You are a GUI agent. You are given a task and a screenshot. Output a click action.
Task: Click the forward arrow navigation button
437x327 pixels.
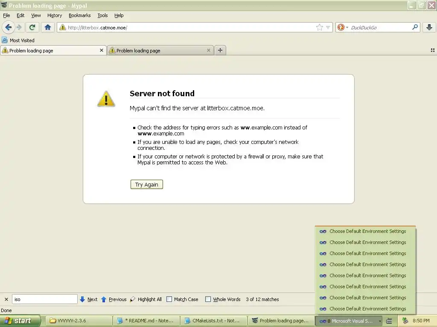tap(19, 27)
